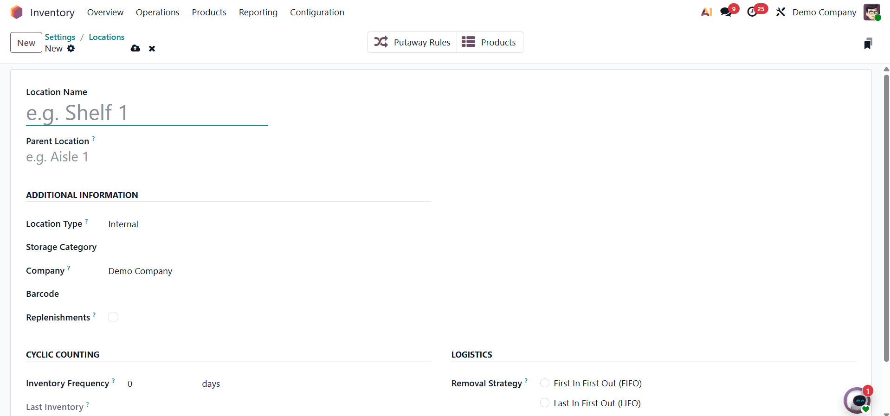This screenshot has width=890, height=416.
Task: Show help tooltip for Last Inventory
Action: (88, 404)
